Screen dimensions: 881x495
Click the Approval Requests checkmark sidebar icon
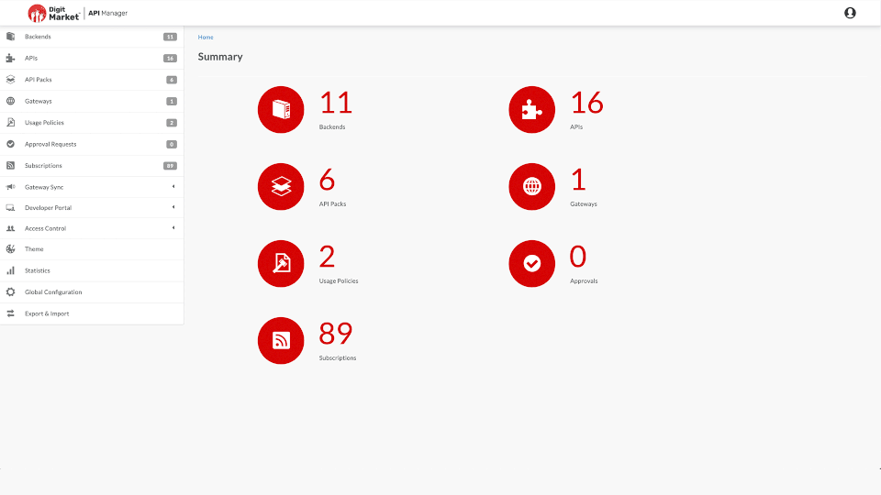click(11, 144)
